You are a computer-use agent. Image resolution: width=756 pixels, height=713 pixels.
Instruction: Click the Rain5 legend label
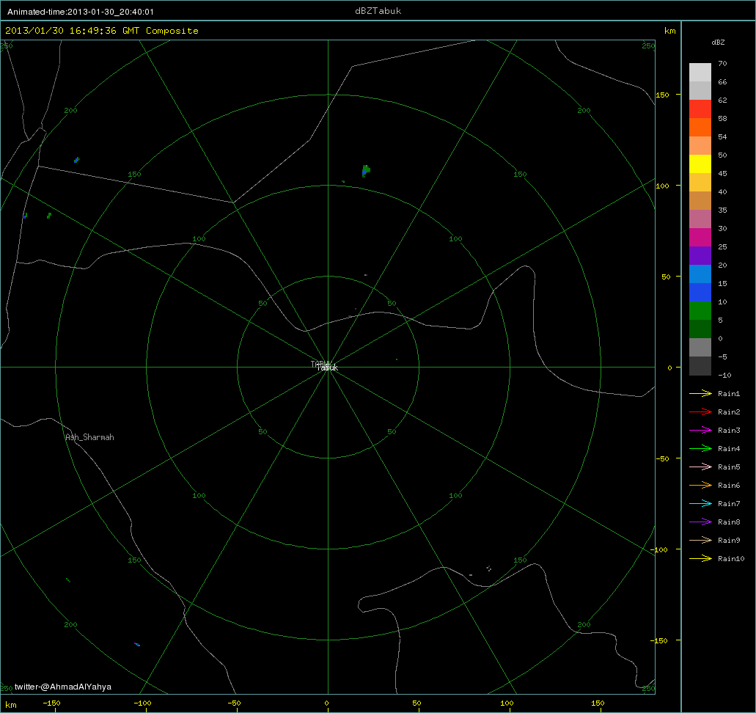729,467
